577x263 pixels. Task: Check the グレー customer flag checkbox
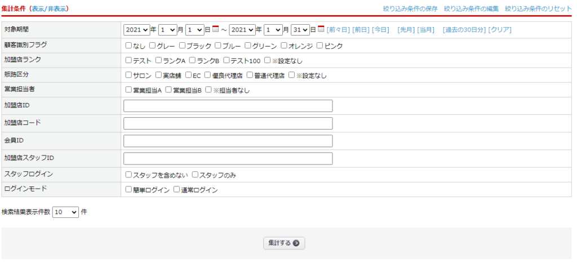click(x=152, y=46)
